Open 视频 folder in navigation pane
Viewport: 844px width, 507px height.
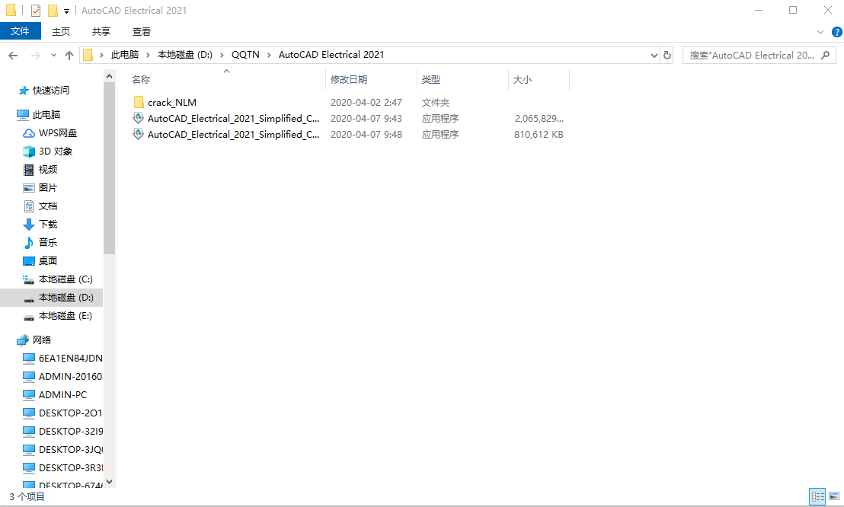(x=48, y=170)
